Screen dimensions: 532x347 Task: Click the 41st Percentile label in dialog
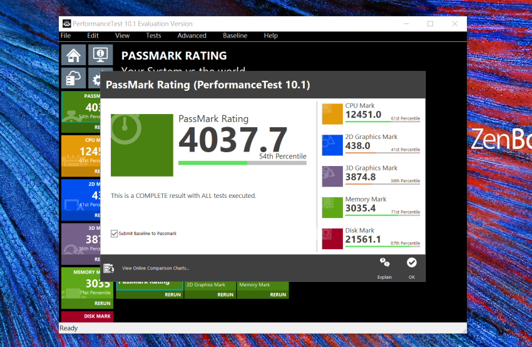point(405,150)
